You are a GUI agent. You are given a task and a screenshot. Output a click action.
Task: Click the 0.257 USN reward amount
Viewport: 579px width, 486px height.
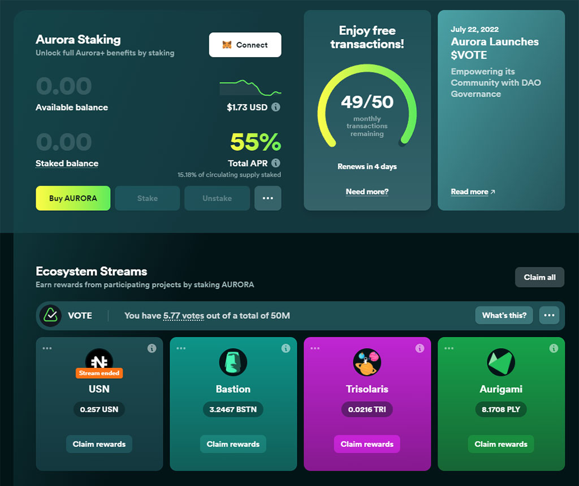point(99,409)
